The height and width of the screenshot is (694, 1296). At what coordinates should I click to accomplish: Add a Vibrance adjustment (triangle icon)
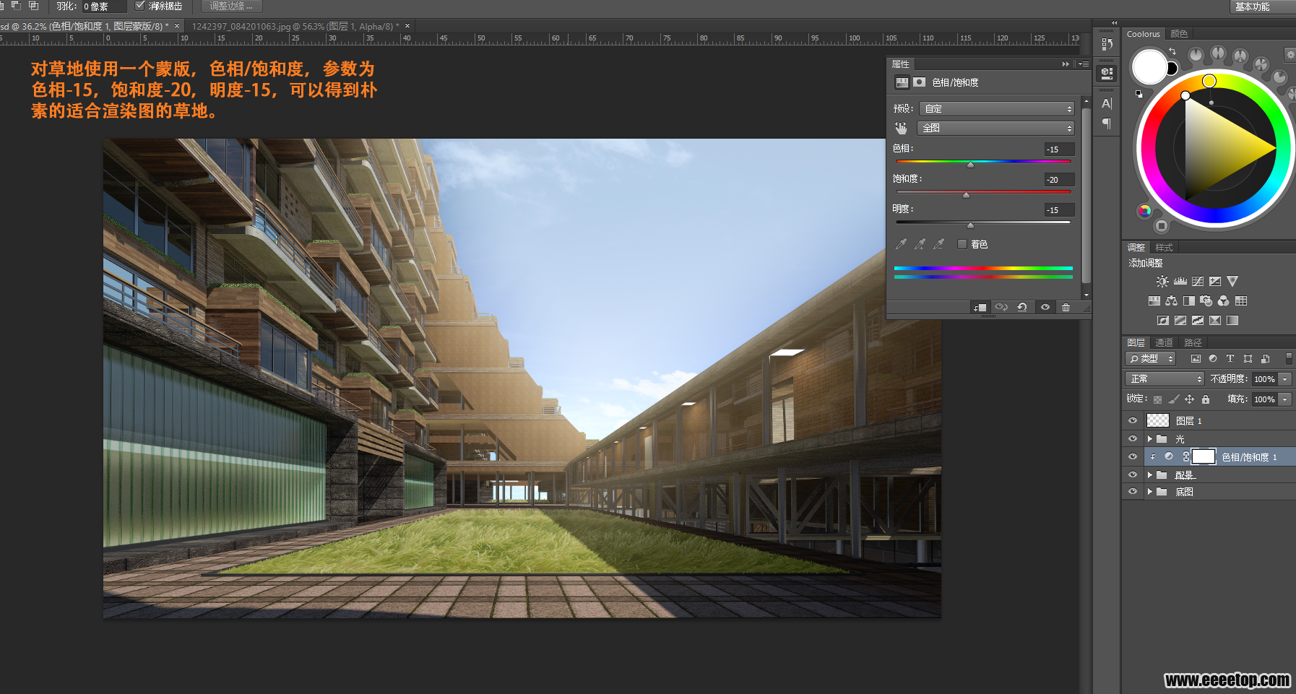tap(1232, 282)
